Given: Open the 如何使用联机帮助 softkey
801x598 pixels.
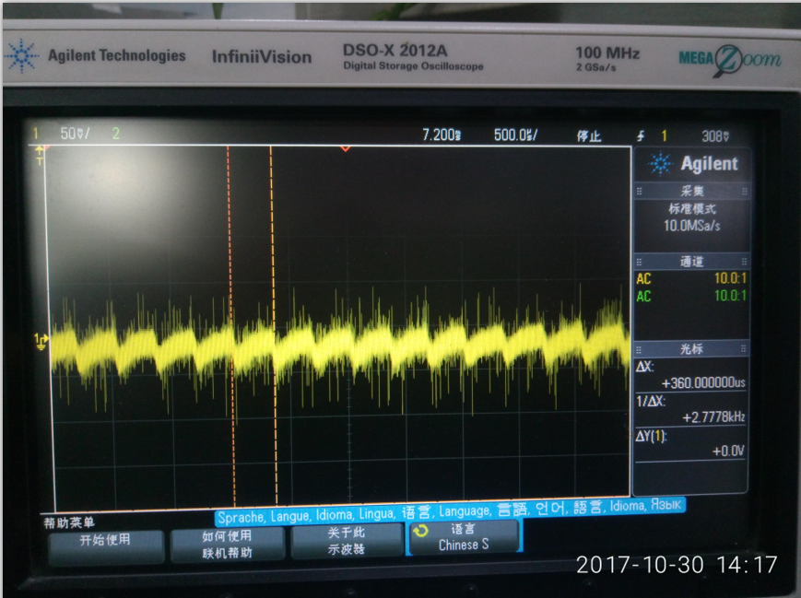Looking at the screenshot, I should pyautogui.click(x=228, y=545).
